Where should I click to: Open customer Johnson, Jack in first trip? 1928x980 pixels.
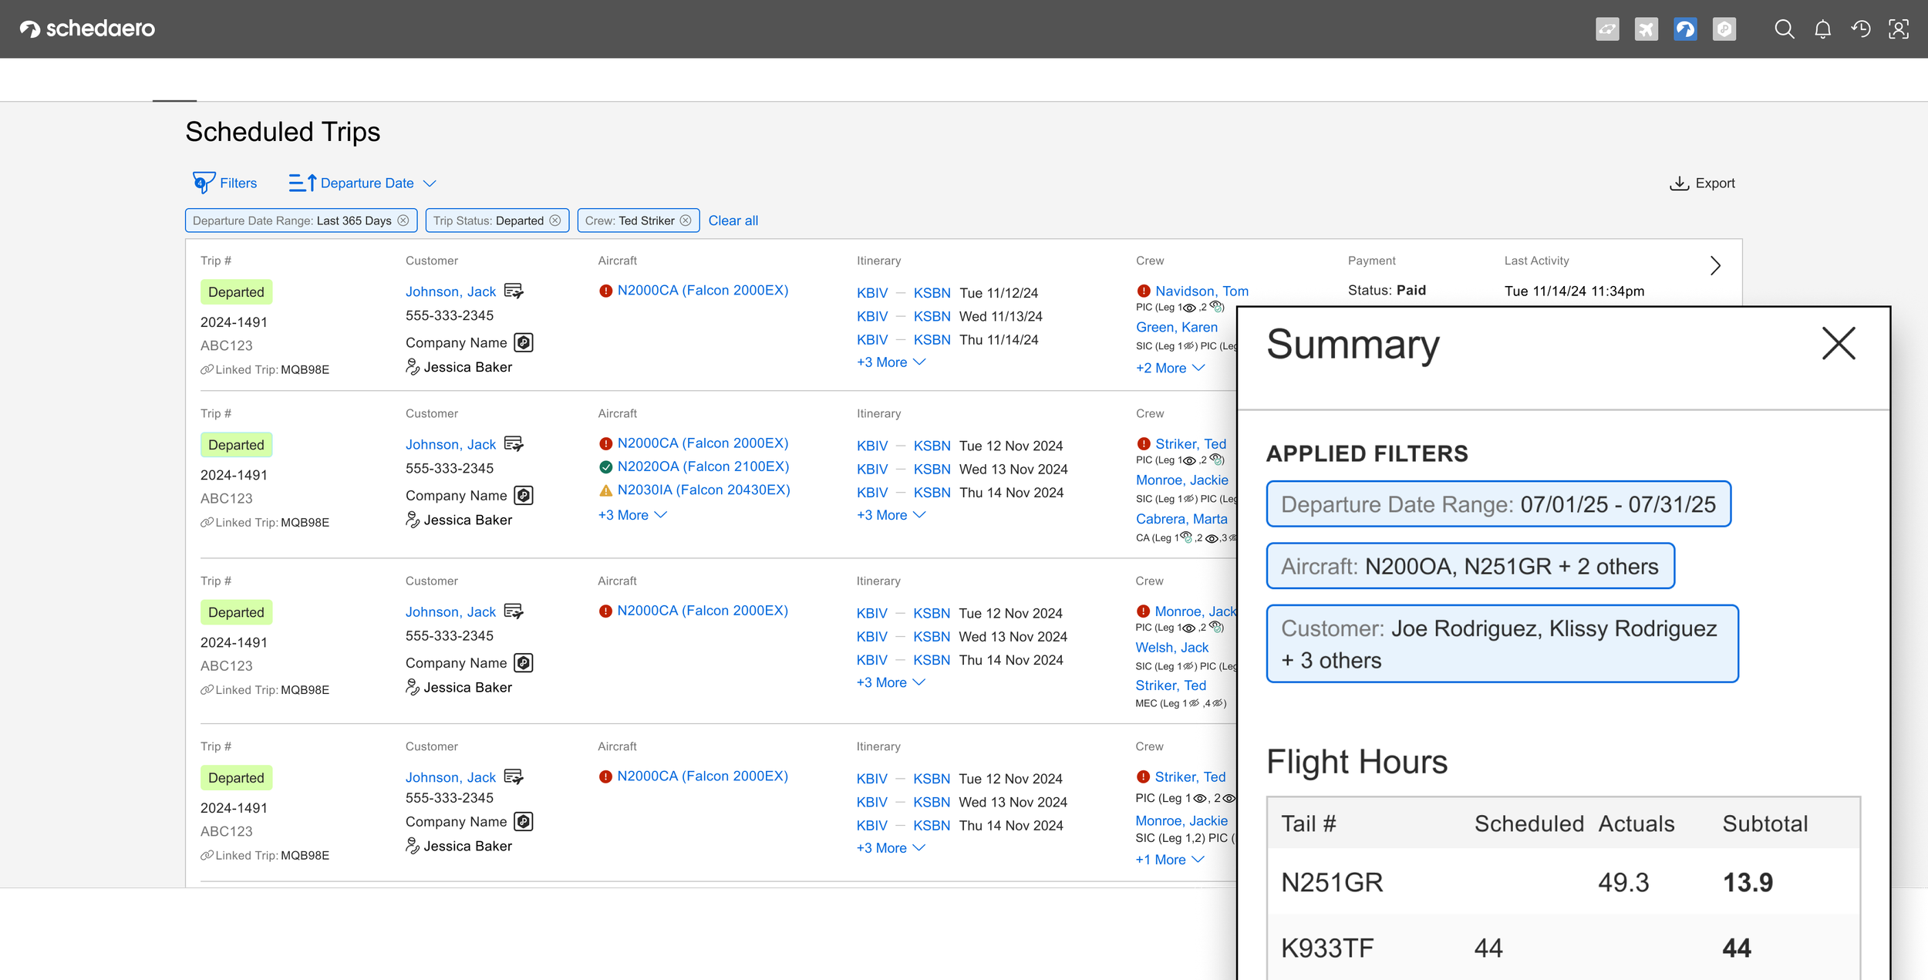click(x=450, y=291)
